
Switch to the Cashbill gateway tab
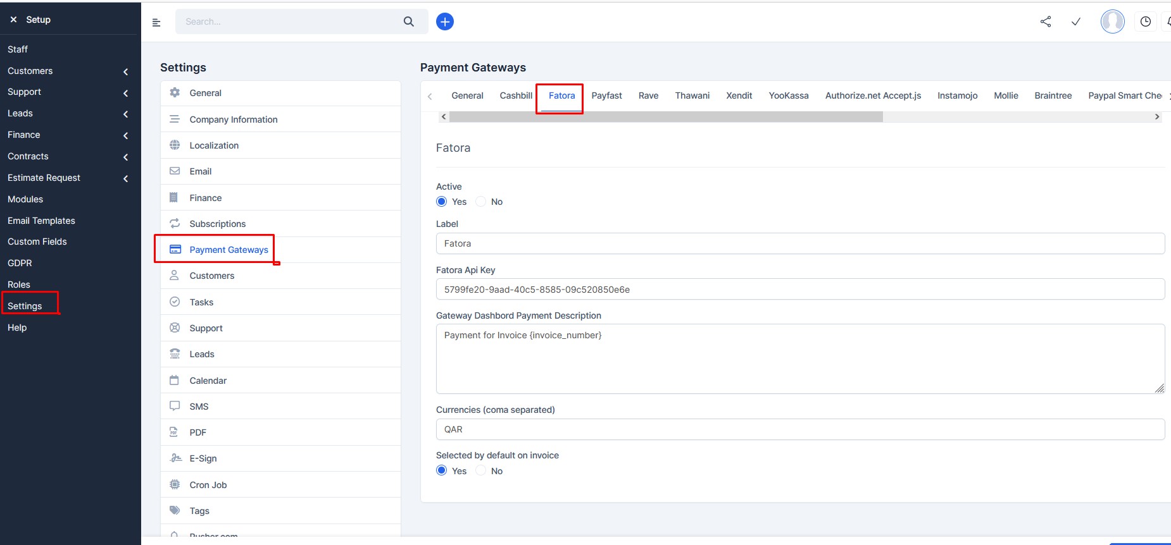[516, 95]
